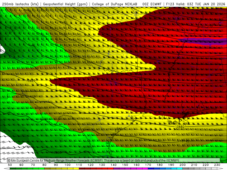This screenshot has height=170, width=227.
Task: Click the "College of DuPage NEXLAB" text
Action: 115,4
